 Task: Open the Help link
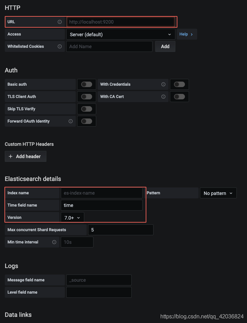187,34
